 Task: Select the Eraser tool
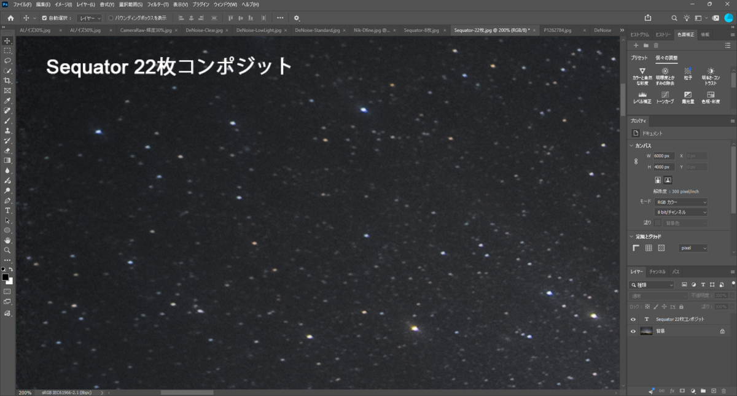coord(7,150)
